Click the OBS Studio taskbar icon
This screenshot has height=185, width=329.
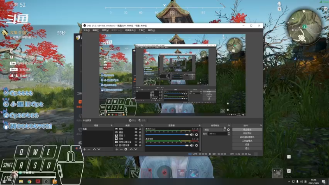pyautogui.click(x=46, y=181)
